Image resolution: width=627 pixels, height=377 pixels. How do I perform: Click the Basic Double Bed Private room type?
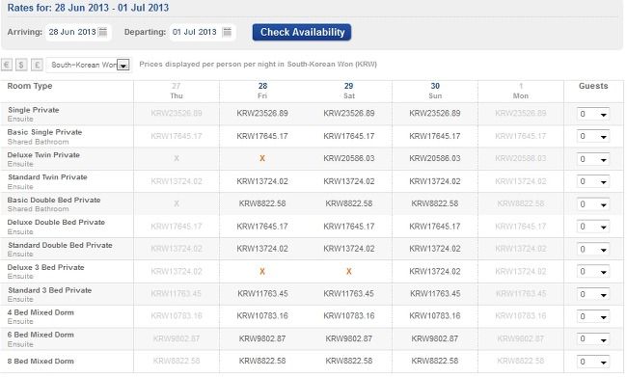click(x=54, y=200)
